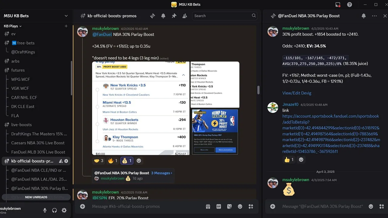Toggle the fire reaction with count 1
Image resolution: width=388 pixels, height=218 pixels.
[112, 161]
